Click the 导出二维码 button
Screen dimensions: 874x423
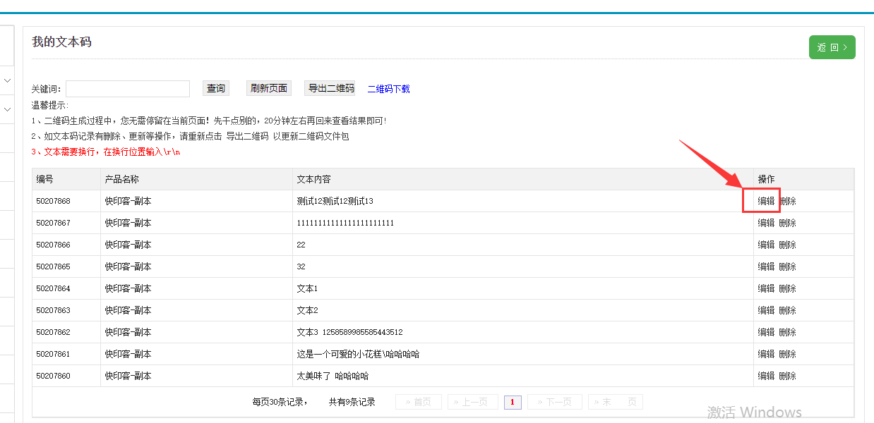point(330,88)
